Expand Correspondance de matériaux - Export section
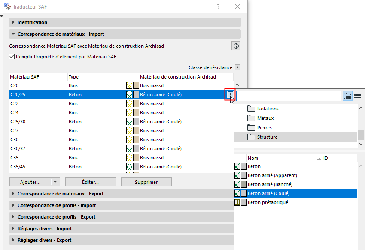The height and width of the screenshot is (250, 365). click(x=121, y=194)
